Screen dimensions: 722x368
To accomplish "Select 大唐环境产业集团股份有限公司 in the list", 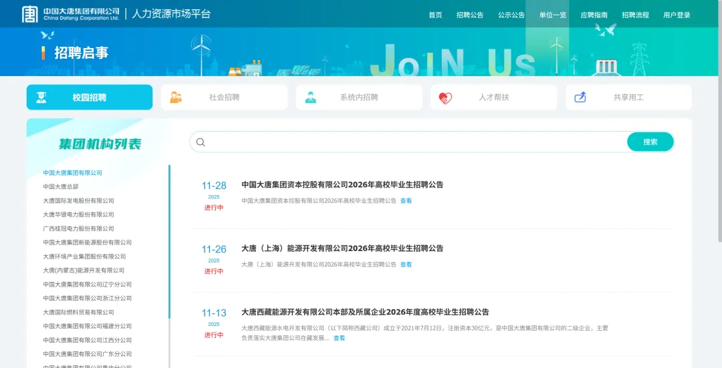I will 84,256.
